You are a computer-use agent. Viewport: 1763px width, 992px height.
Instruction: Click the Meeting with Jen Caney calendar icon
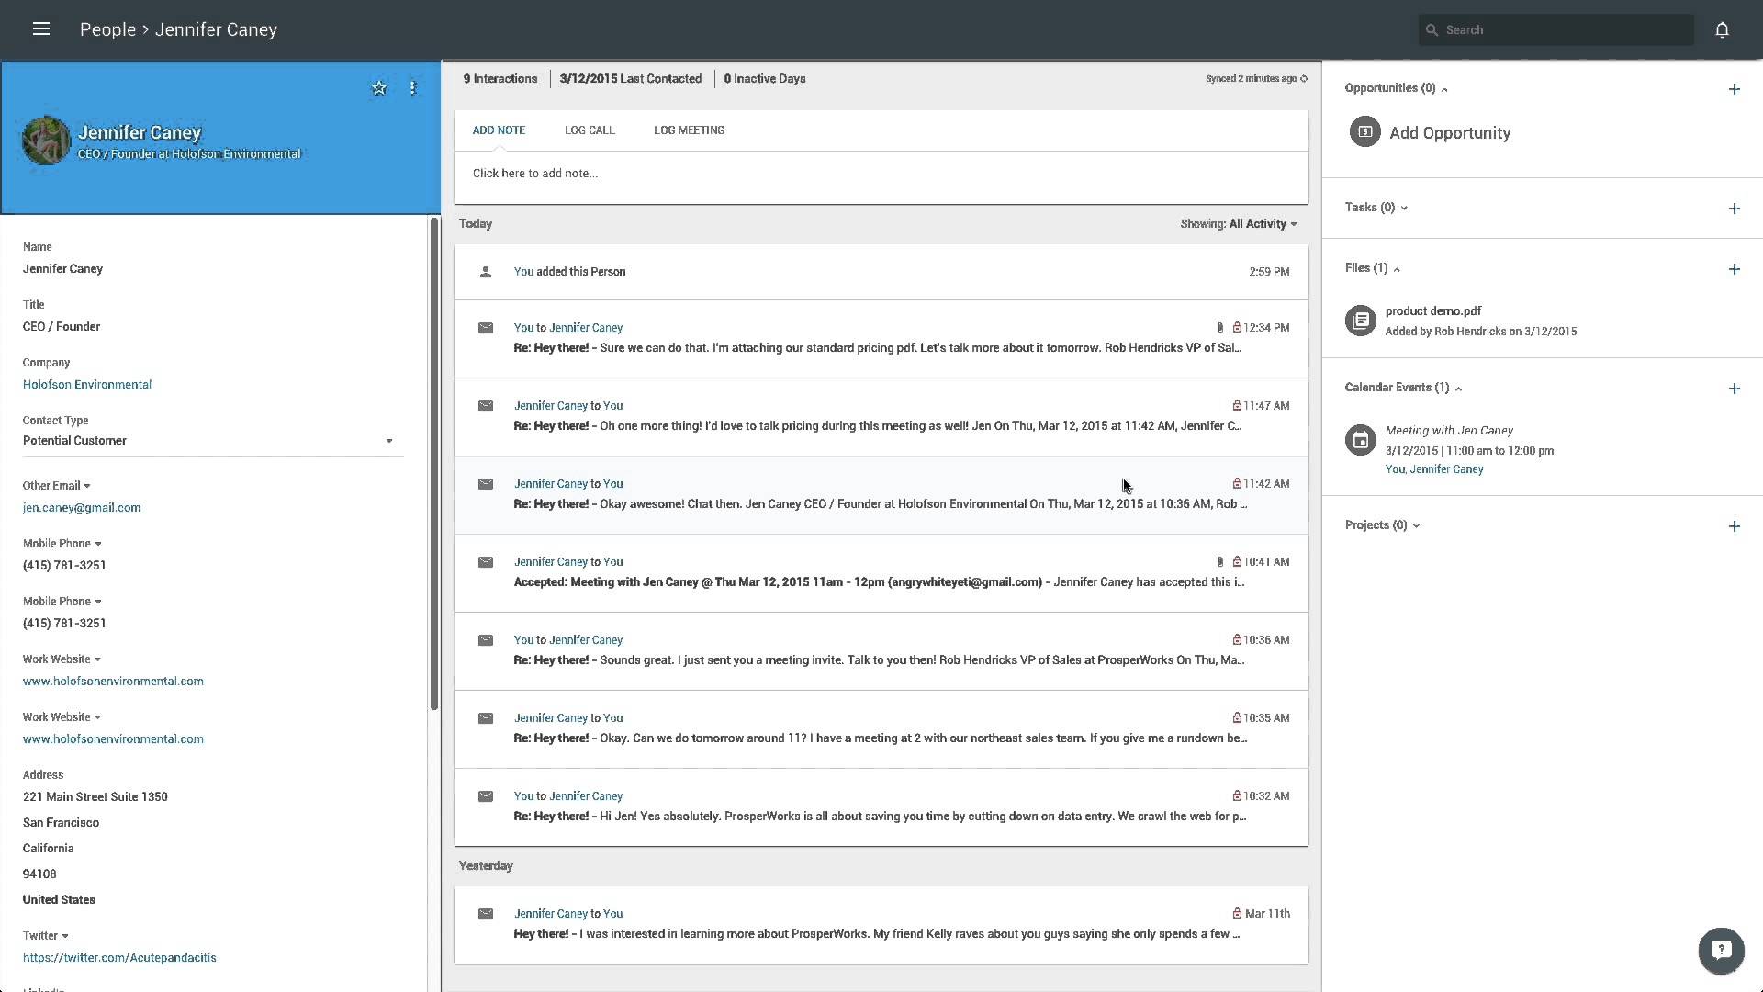[1360, 440]
